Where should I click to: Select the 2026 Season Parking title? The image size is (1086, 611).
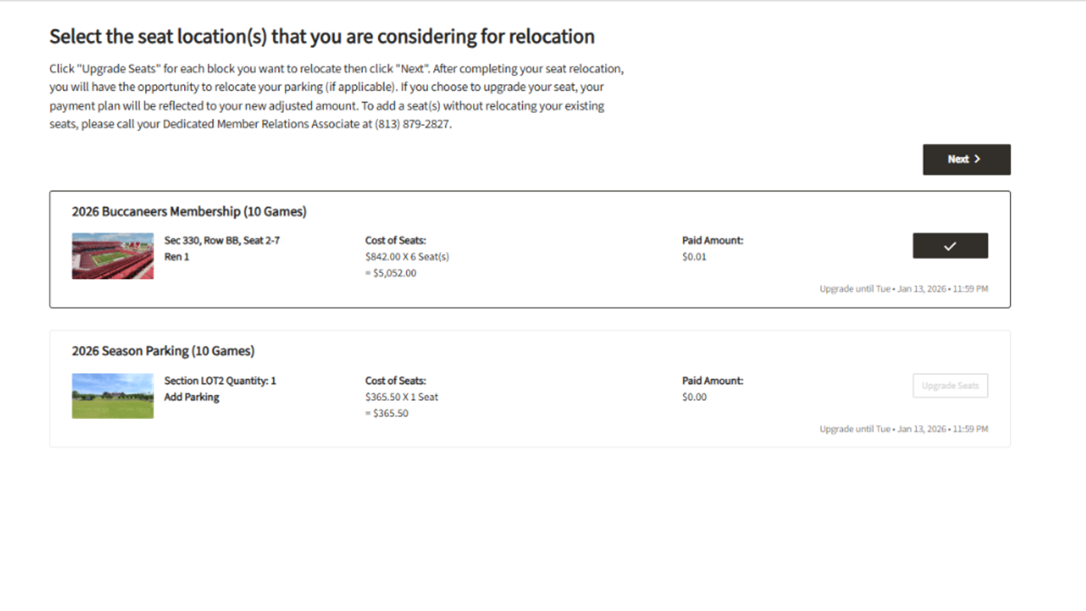163,351
